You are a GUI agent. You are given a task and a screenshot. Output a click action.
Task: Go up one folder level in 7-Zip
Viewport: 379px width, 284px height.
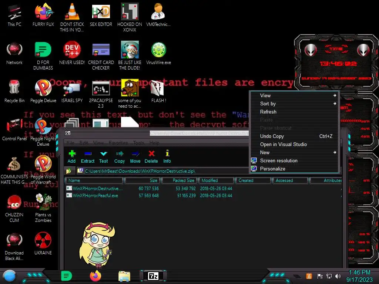point(68,171)
